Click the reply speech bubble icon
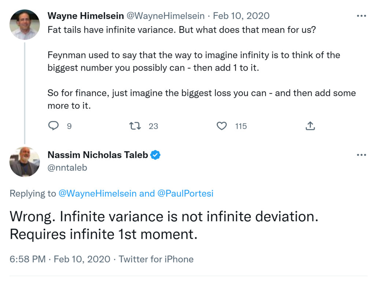The image size is (375, 281). (53, 126)
